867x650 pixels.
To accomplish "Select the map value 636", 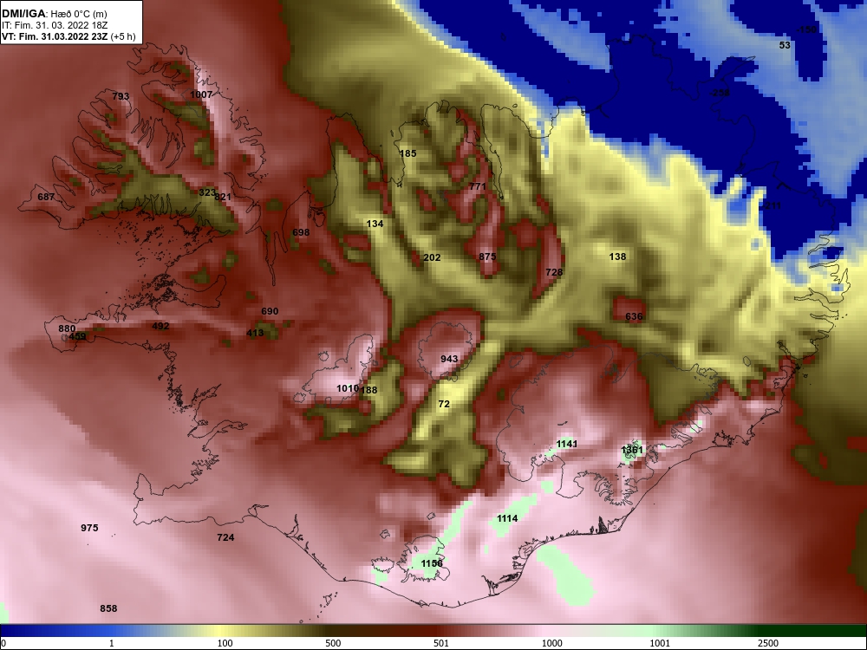I will (634, 316).
